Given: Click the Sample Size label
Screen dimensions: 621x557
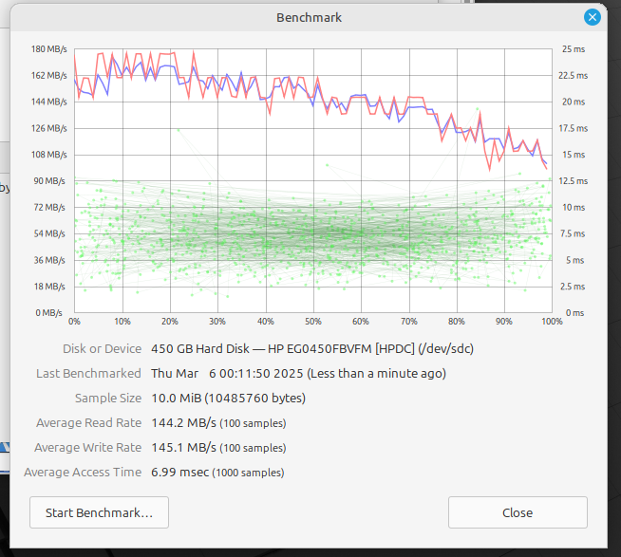Looking at the screenshot, I should point(108,398).
